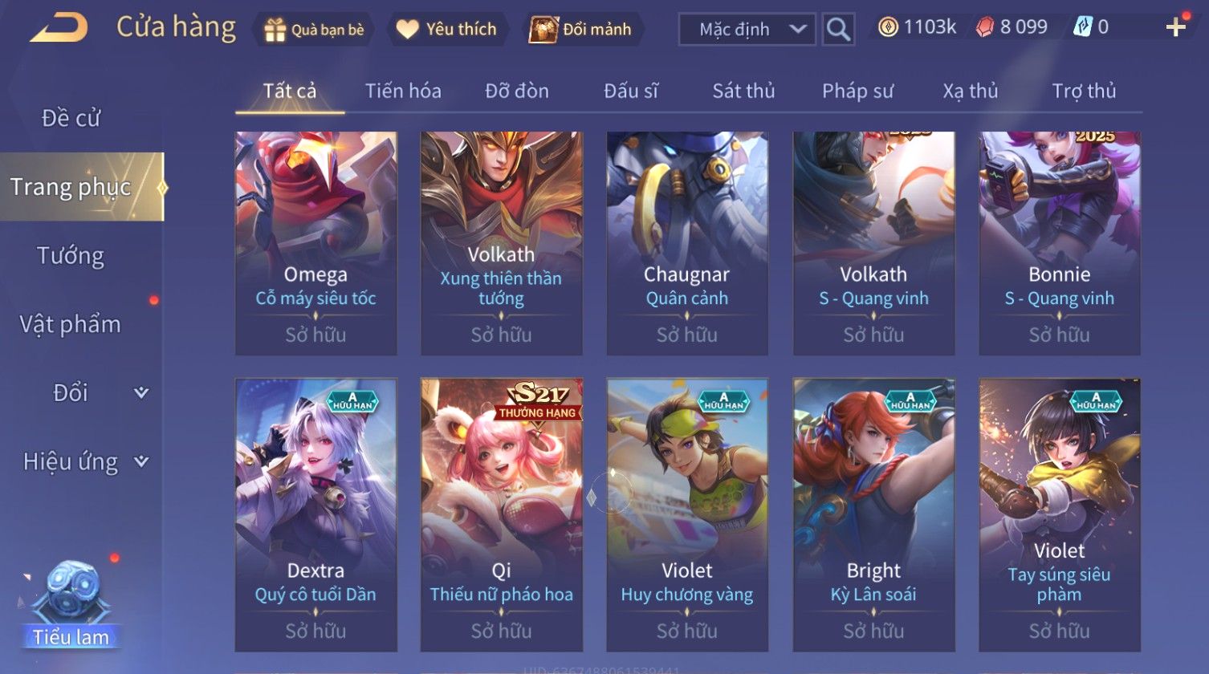Open the Mặc định sort dropdown
1209x674 pixels.
[x=747, y=30]
